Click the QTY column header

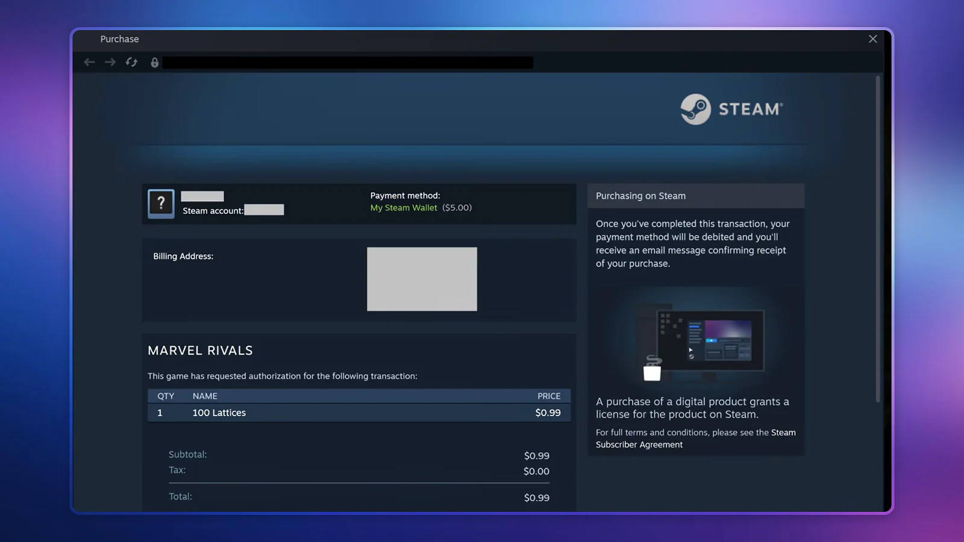(x=166, y=396)
